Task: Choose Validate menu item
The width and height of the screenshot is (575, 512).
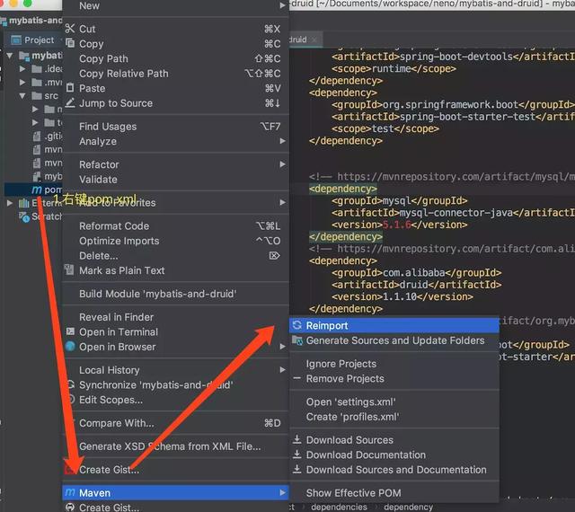Action: click(176, 180)
